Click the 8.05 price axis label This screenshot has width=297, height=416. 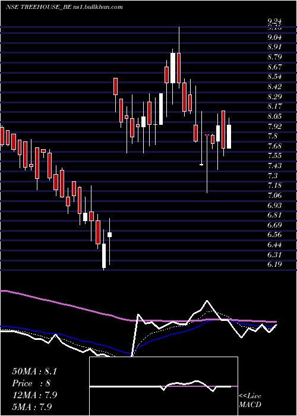pos(274,116)
